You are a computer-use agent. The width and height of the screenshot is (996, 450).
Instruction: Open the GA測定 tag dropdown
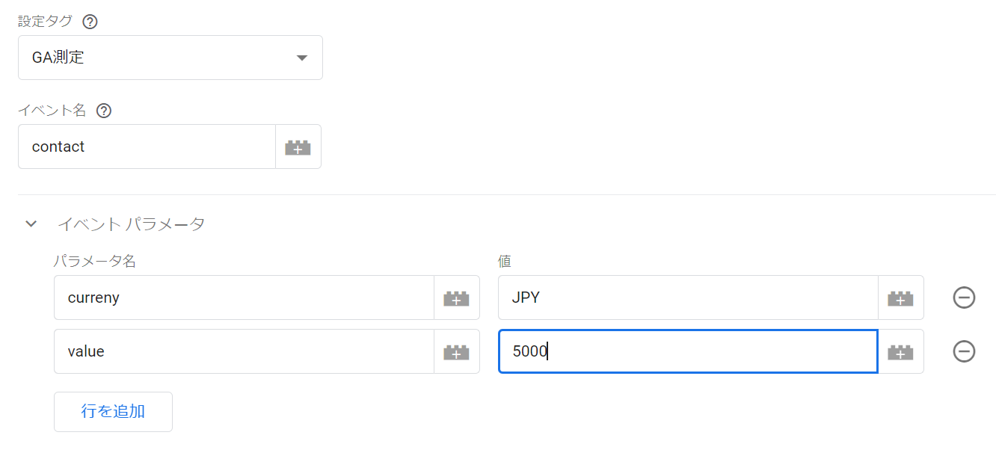pos(170,58)
